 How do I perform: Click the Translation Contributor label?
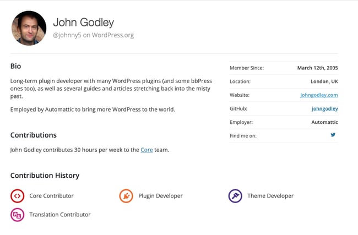click(60, 215)
